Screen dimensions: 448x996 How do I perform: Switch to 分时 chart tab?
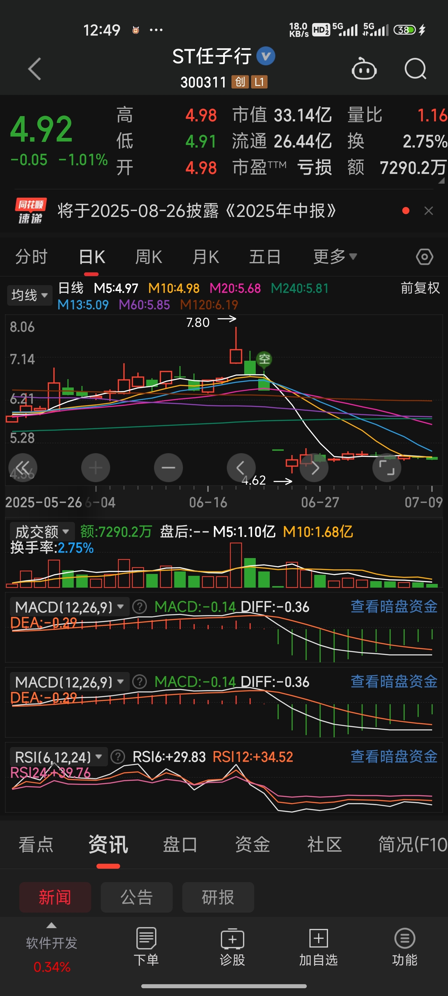pyautogui.click(x=31, y=257)
